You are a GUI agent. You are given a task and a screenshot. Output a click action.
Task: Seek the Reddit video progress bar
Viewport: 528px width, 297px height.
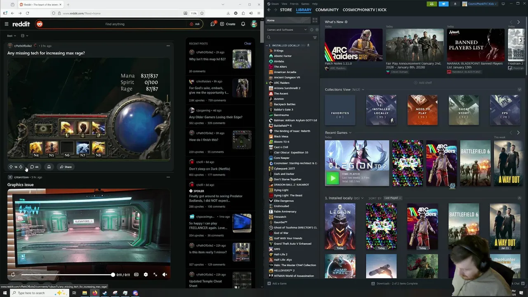tap(67, 275)
